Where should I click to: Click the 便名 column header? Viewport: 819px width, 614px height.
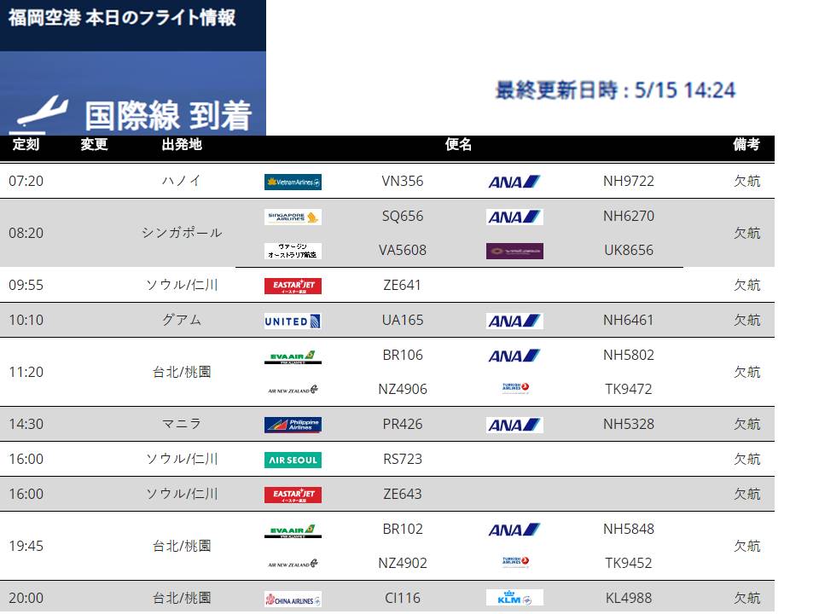click(459, 144)
